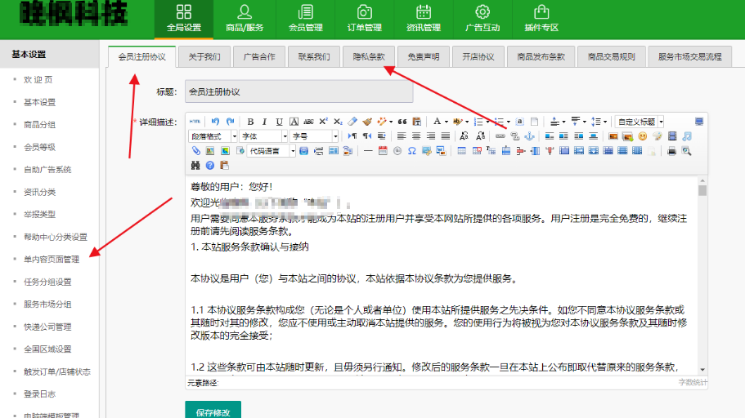Click the anchor icon

[529, 136]
